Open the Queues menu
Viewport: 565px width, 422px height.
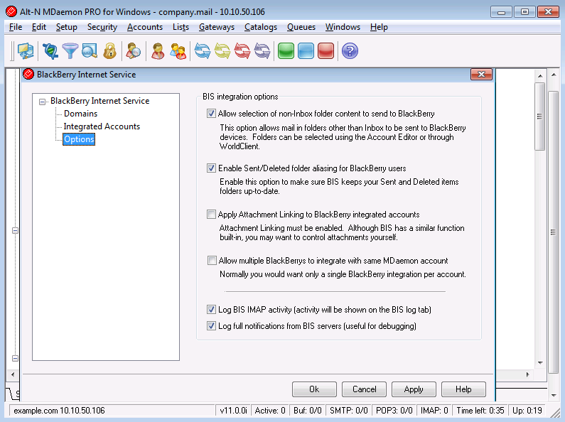(x=301, y=27)
